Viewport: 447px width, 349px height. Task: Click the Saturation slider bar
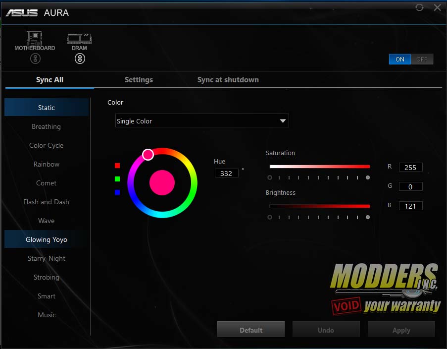click(320, 167)
